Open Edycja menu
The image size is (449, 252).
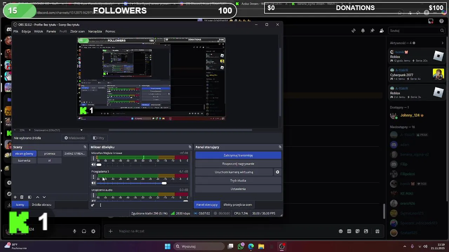point(26,31)
